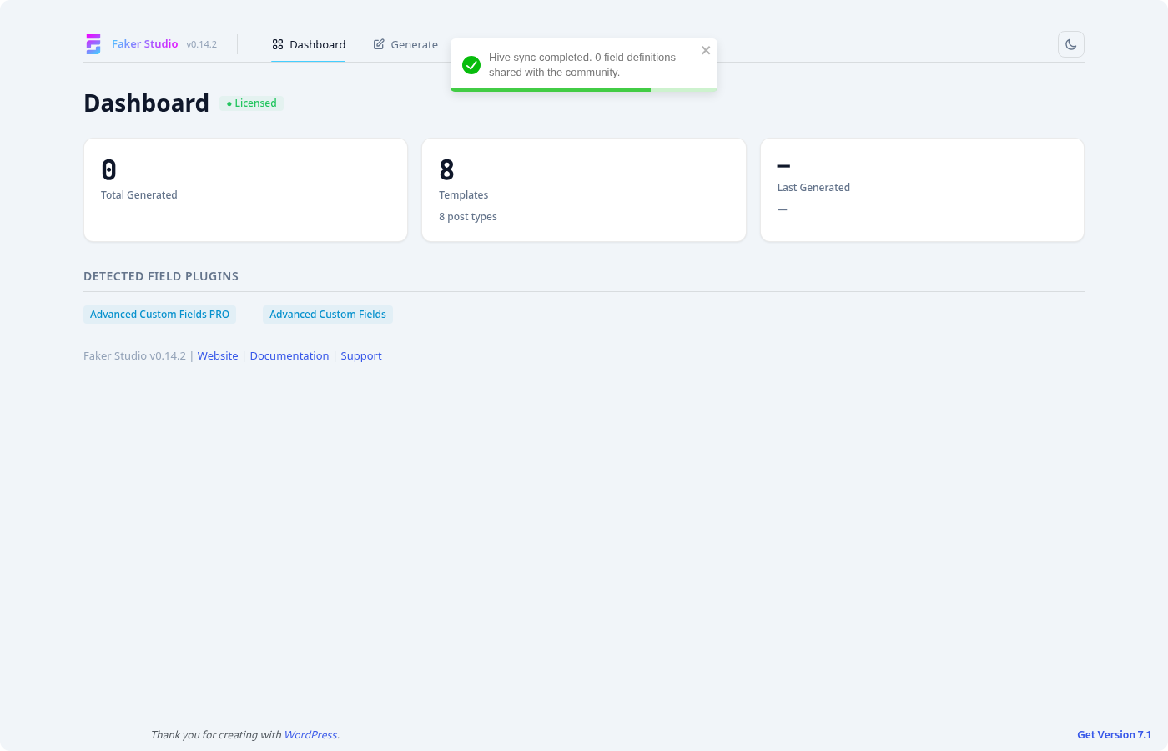
Task: Select the Advanced Custom Fields PRO tag
Action: (159, 315)
